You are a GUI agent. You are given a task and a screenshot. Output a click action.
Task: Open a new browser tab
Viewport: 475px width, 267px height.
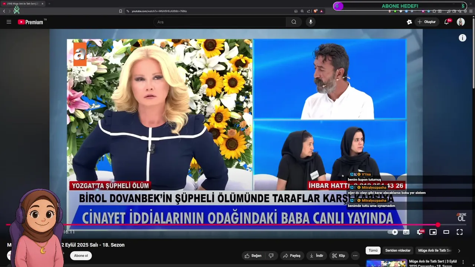point(49,4)
